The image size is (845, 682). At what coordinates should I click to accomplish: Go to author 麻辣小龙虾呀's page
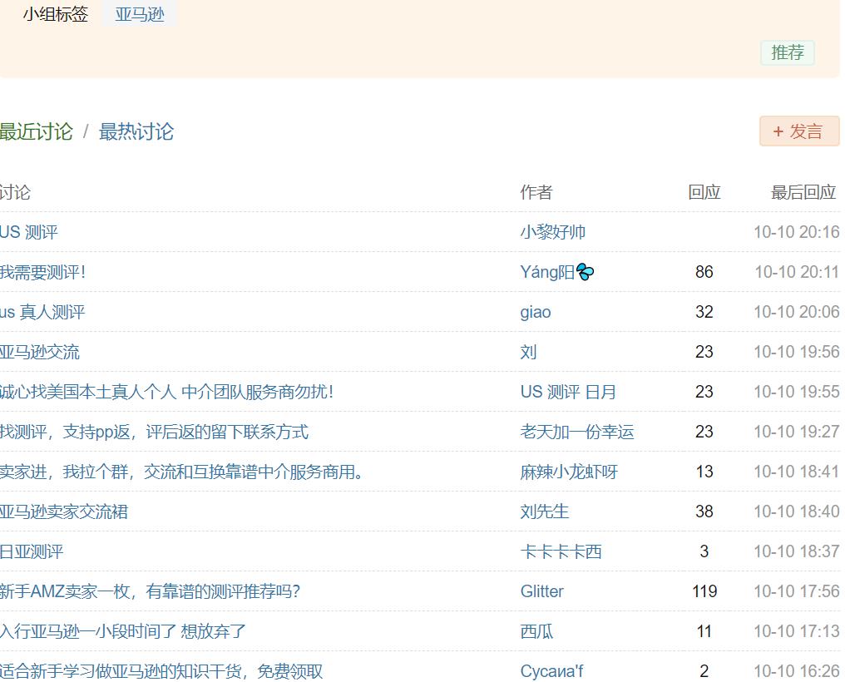(569, 472)
